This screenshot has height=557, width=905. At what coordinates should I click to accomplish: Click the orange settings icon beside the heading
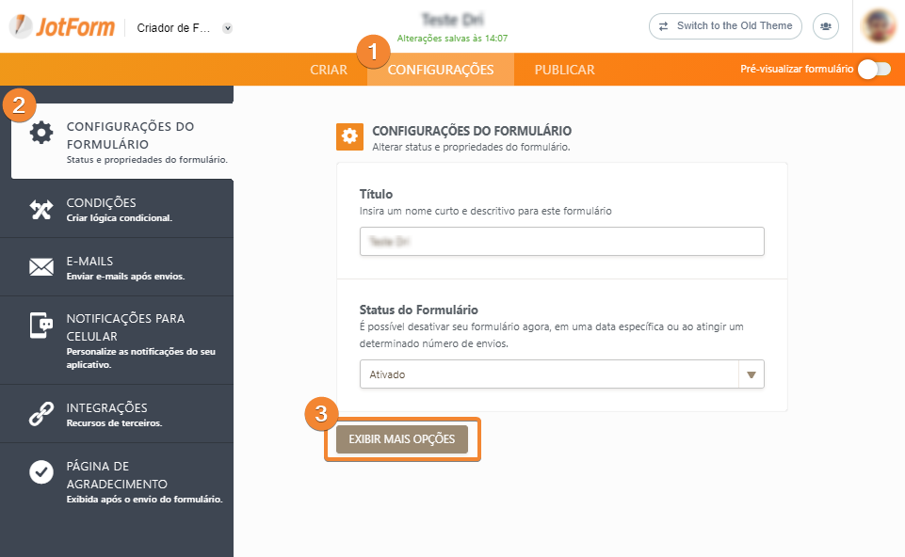point(349,136)
